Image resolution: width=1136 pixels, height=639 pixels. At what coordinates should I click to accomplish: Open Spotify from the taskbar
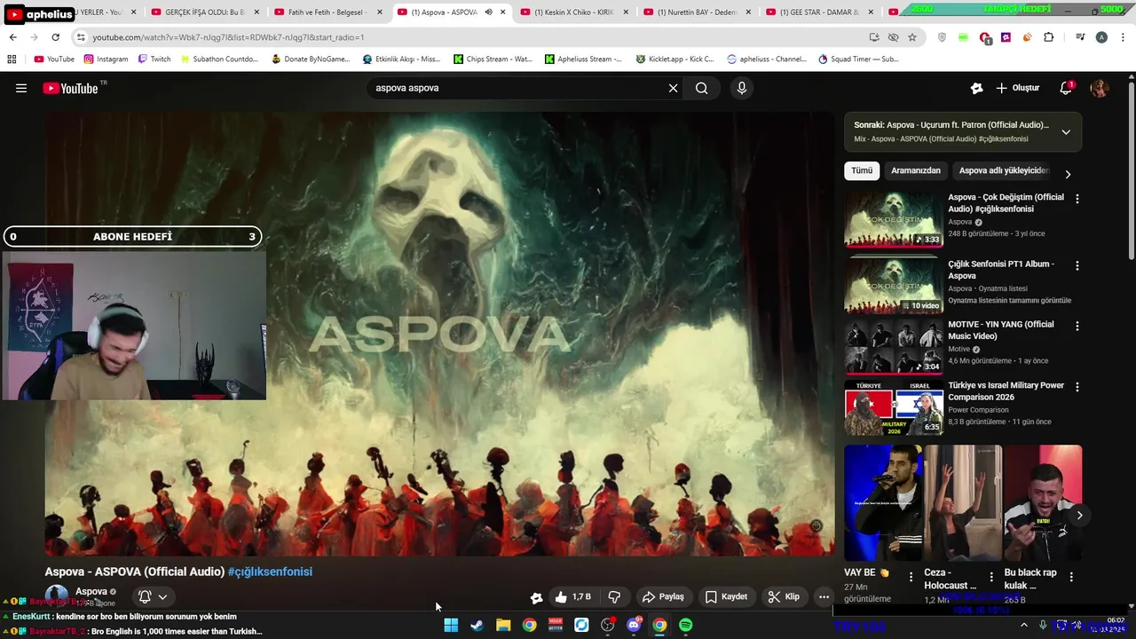tap(686, 625)
